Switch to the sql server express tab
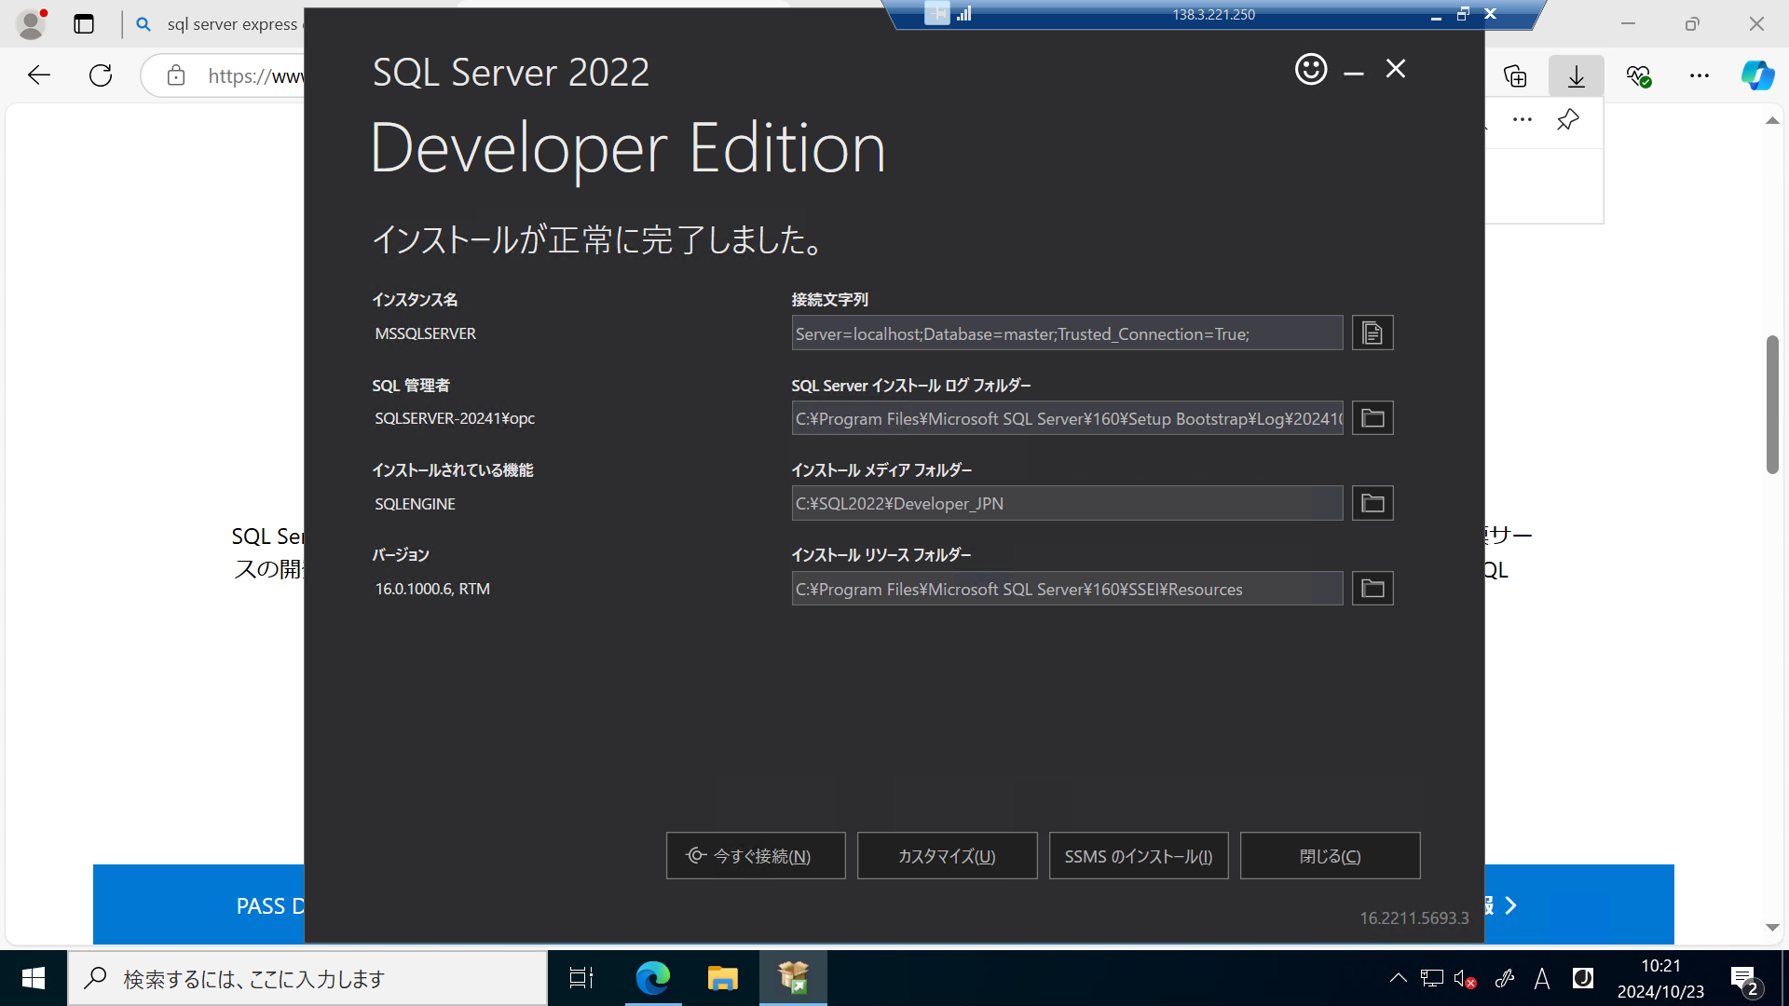 pyautogui.click(x=224, y=23)
